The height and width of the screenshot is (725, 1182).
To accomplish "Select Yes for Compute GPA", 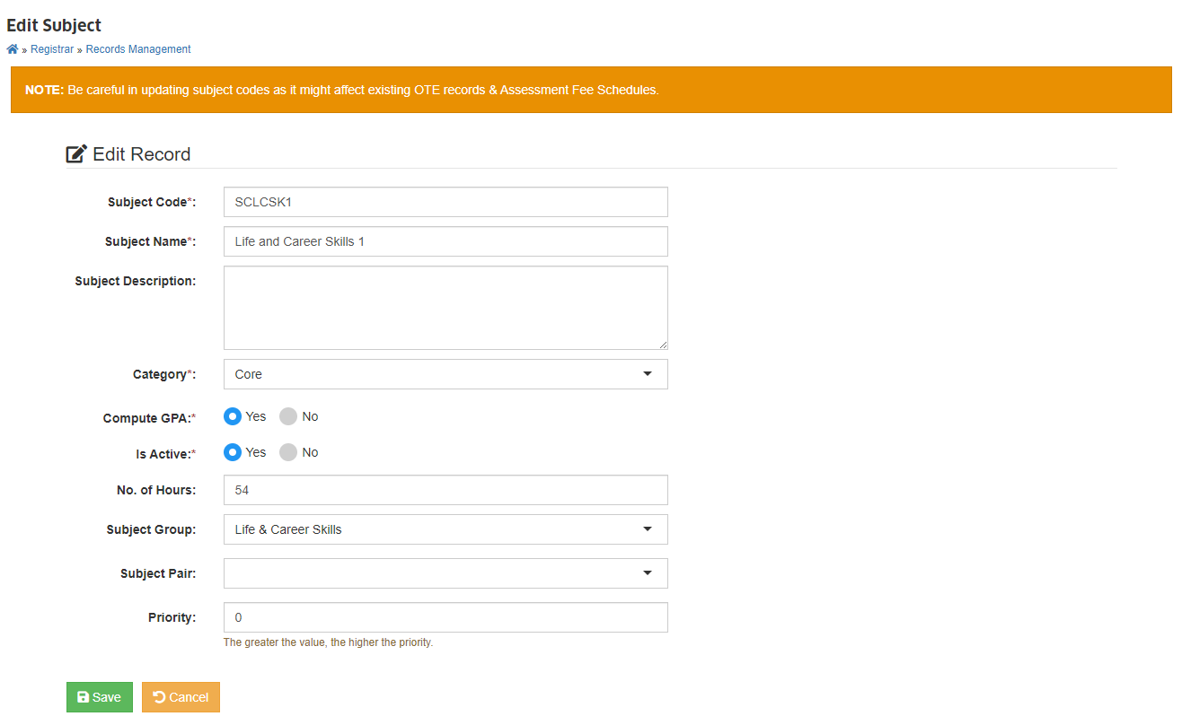I will (233, 416).
